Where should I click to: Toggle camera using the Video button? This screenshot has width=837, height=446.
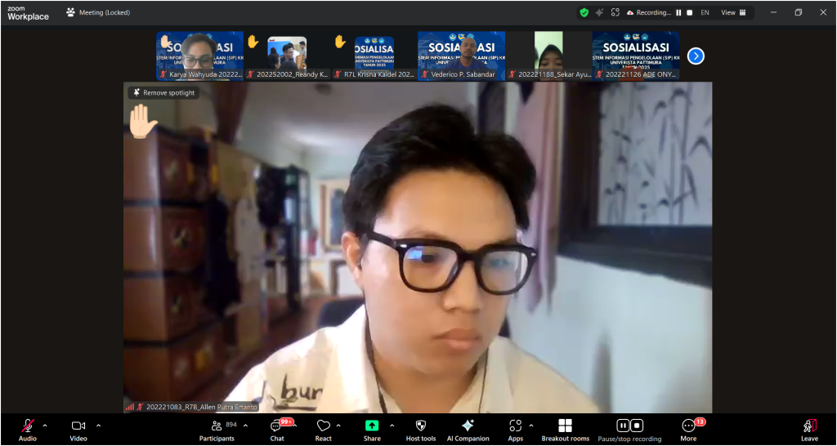[78, 429]
